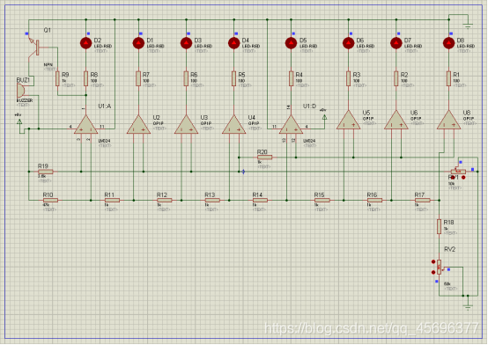
Task: Select LED D4 in the schematic
Action: (x=233, y=43)
